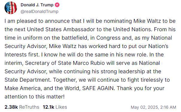The height and width of the screenshot is (112, 181).
Task: Click the phrase 'attention to this matter!'
Action: [x=34, y=97]
